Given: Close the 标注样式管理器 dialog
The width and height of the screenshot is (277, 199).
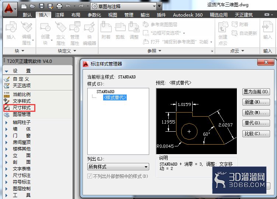Looking at the screenshot, I should click(x=266, y=62).
